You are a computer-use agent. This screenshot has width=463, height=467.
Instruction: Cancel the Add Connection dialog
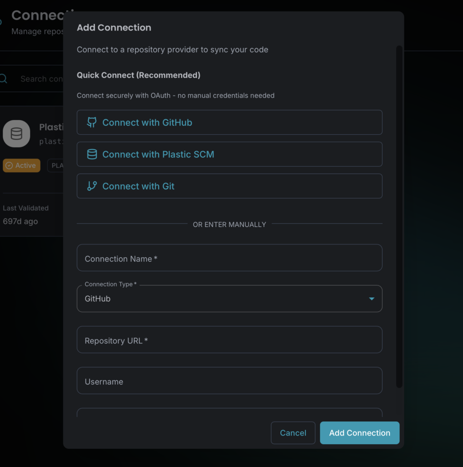point(293,433)
